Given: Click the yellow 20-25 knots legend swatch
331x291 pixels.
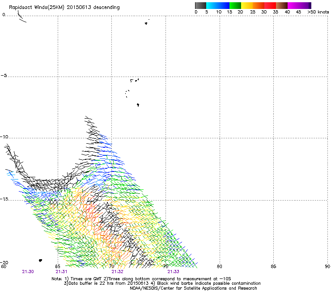Looking at the screenshot, I should click(247, 5).
